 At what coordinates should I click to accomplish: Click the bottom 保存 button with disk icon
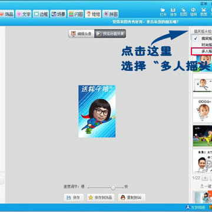tap(74, 197)
